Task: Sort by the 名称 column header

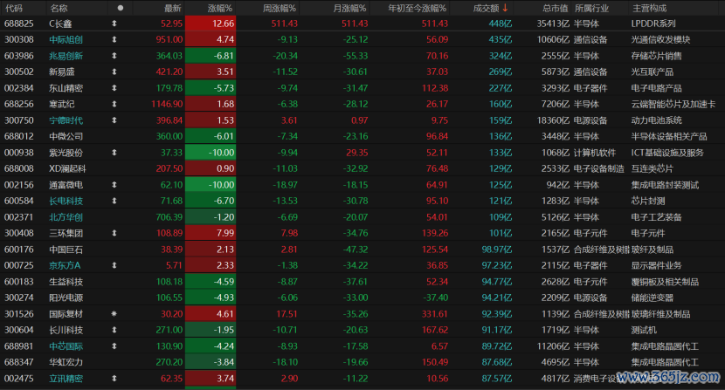Action: click(x=59, y=9)
